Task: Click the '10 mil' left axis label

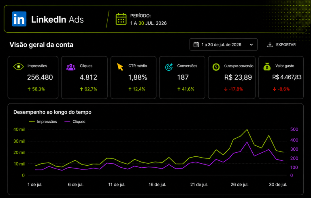Action: [19, 164]
